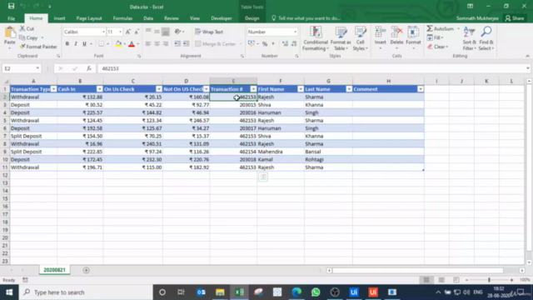Viewport: 533px width, 300px height.
Task: Open Find & Select menu
Action: click(486, 38)
